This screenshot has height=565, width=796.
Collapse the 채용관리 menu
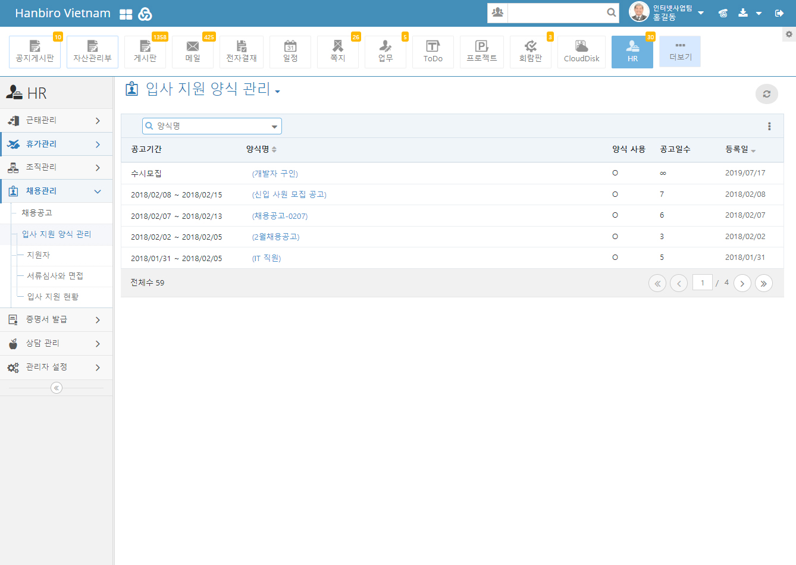coord(56,191)
